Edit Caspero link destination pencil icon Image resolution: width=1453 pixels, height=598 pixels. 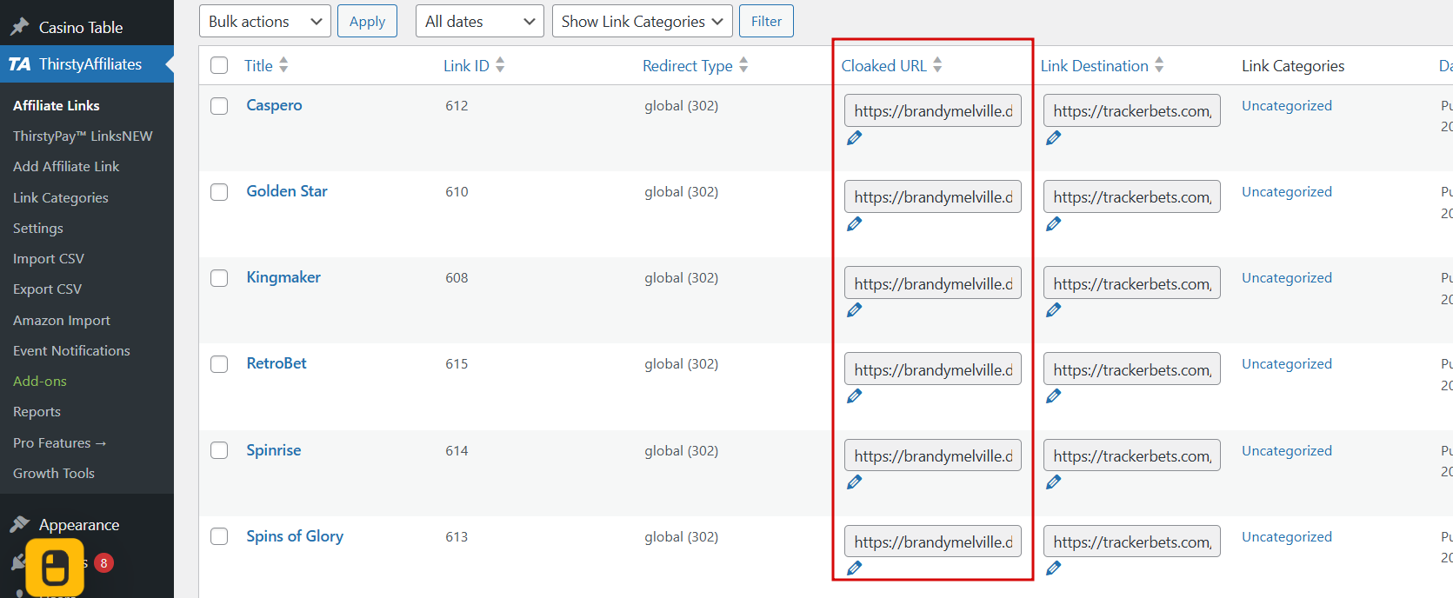pos(1054,138)
